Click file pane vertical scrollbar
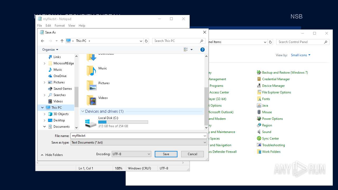 206,92
